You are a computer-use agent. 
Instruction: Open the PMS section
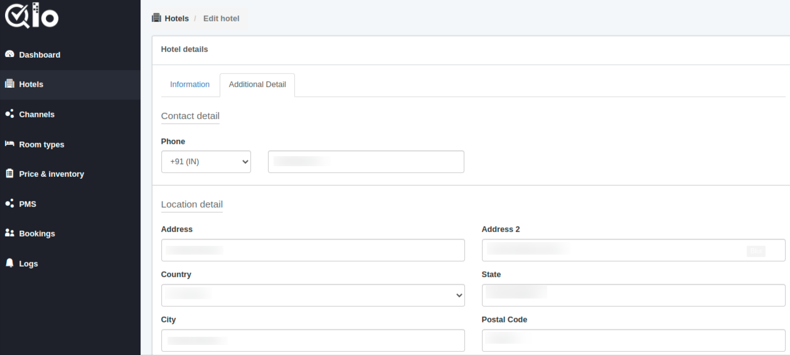70,204
